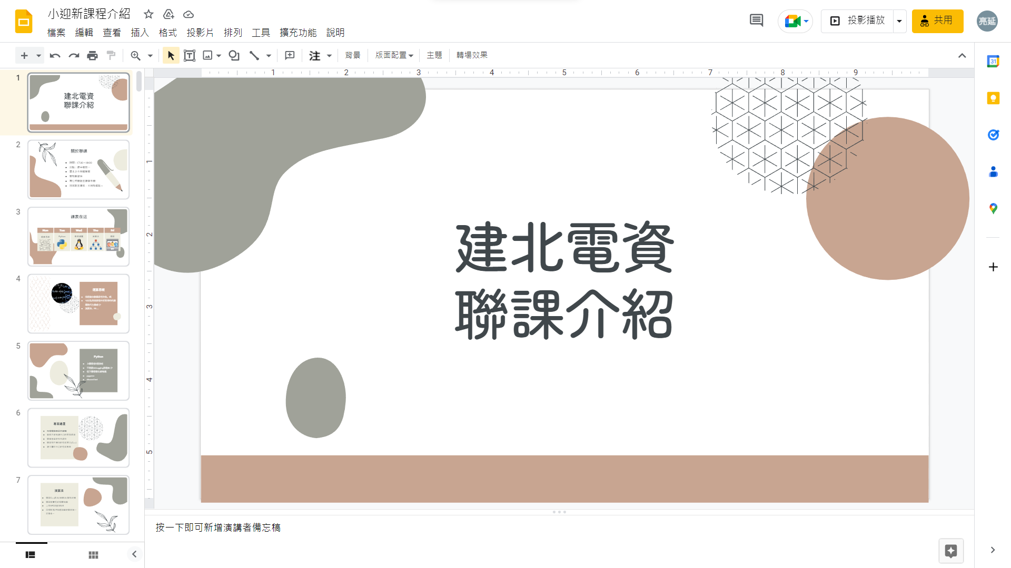Click the 轉場效果 button
Image resolution: width=1011 pixels, height=568 pixels.
pyautogui.click(x=471, y=55)
